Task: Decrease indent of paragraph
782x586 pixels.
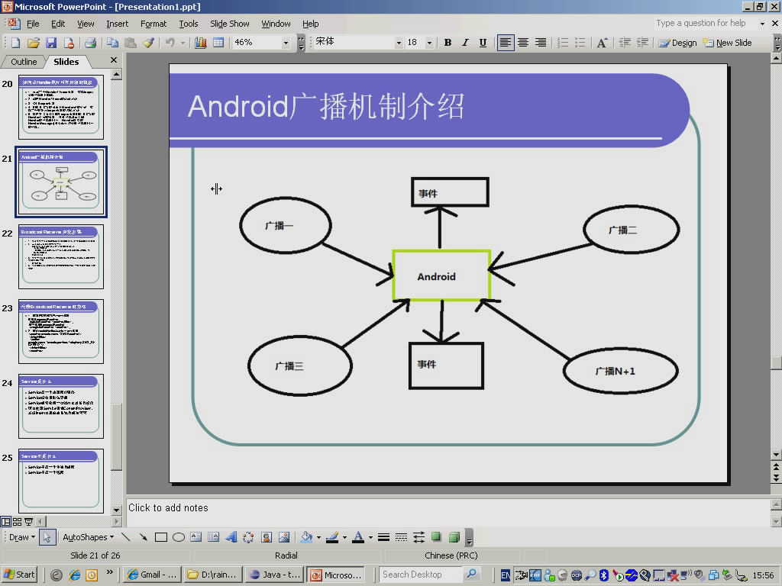Action: pyautogui.click(x=625, y=43)
